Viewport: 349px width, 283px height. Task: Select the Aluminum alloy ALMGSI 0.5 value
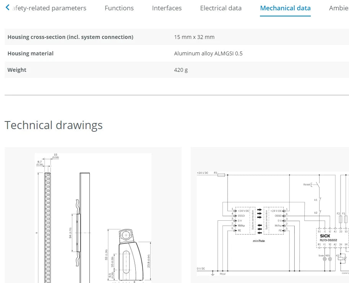pos(208,53)
